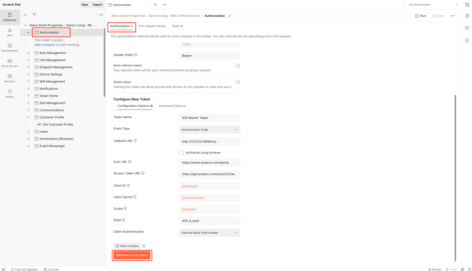This screenshot has height=271, width=472.
Task: Click the Run button
Action: pyautogui.click(x=421, y=16)
